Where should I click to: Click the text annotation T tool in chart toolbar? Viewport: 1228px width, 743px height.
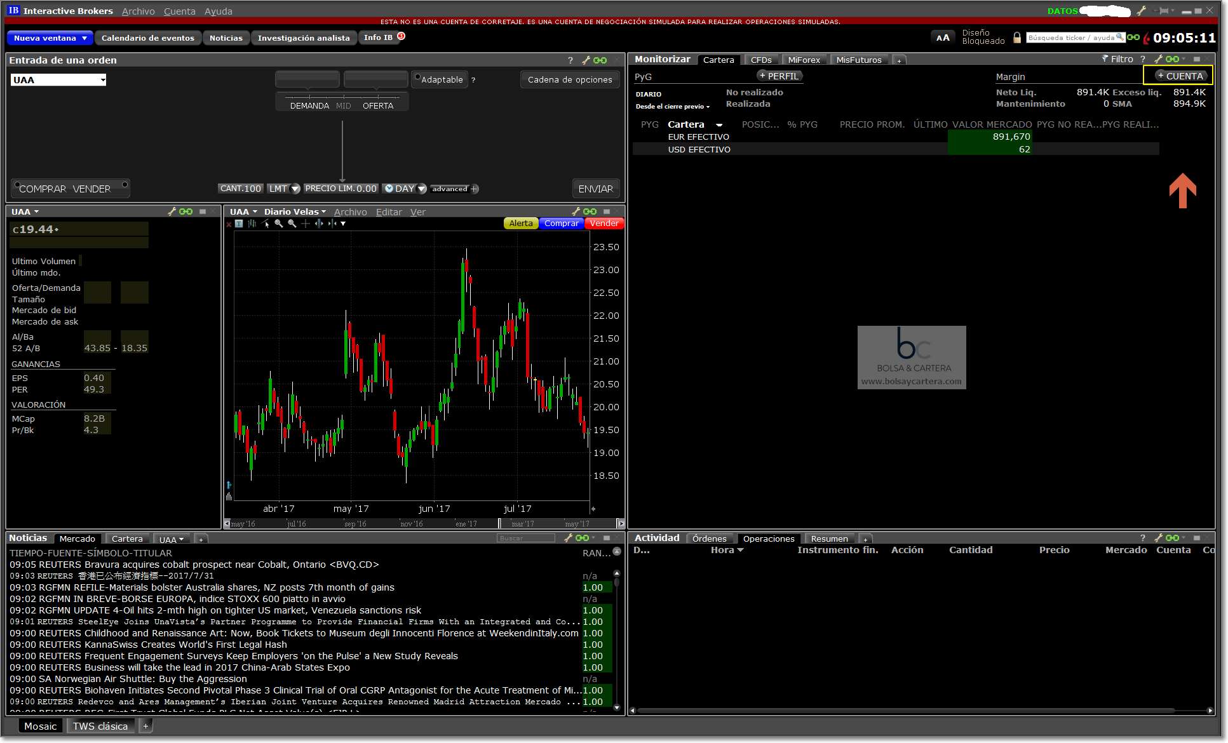239,224
